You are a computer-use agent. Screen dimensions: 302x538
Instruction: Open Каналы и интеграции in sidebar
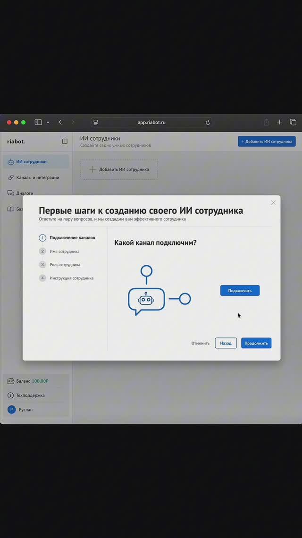point(36,177)
